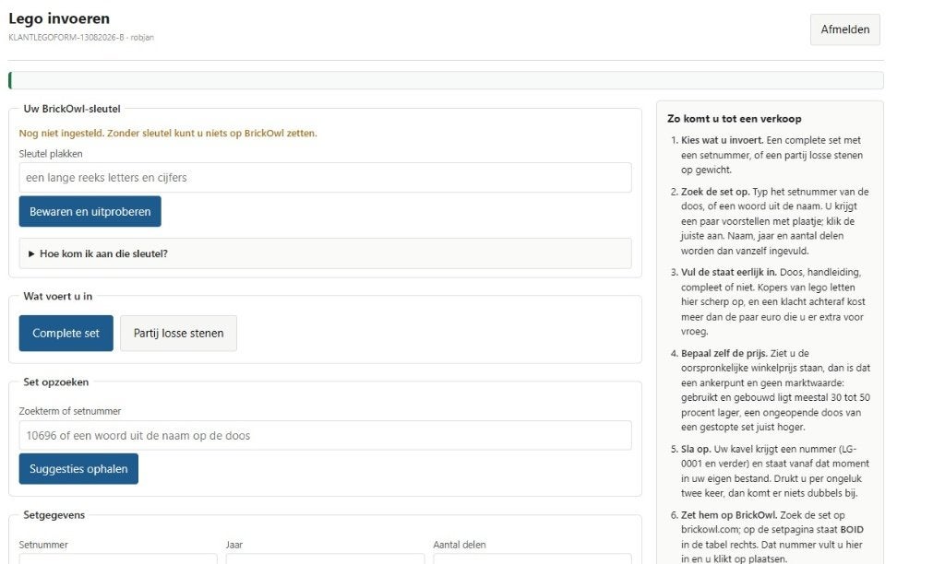The image size is (945, 564).
Task: Click the 'Set opzoeken' section label
Action: coord(56,382)
